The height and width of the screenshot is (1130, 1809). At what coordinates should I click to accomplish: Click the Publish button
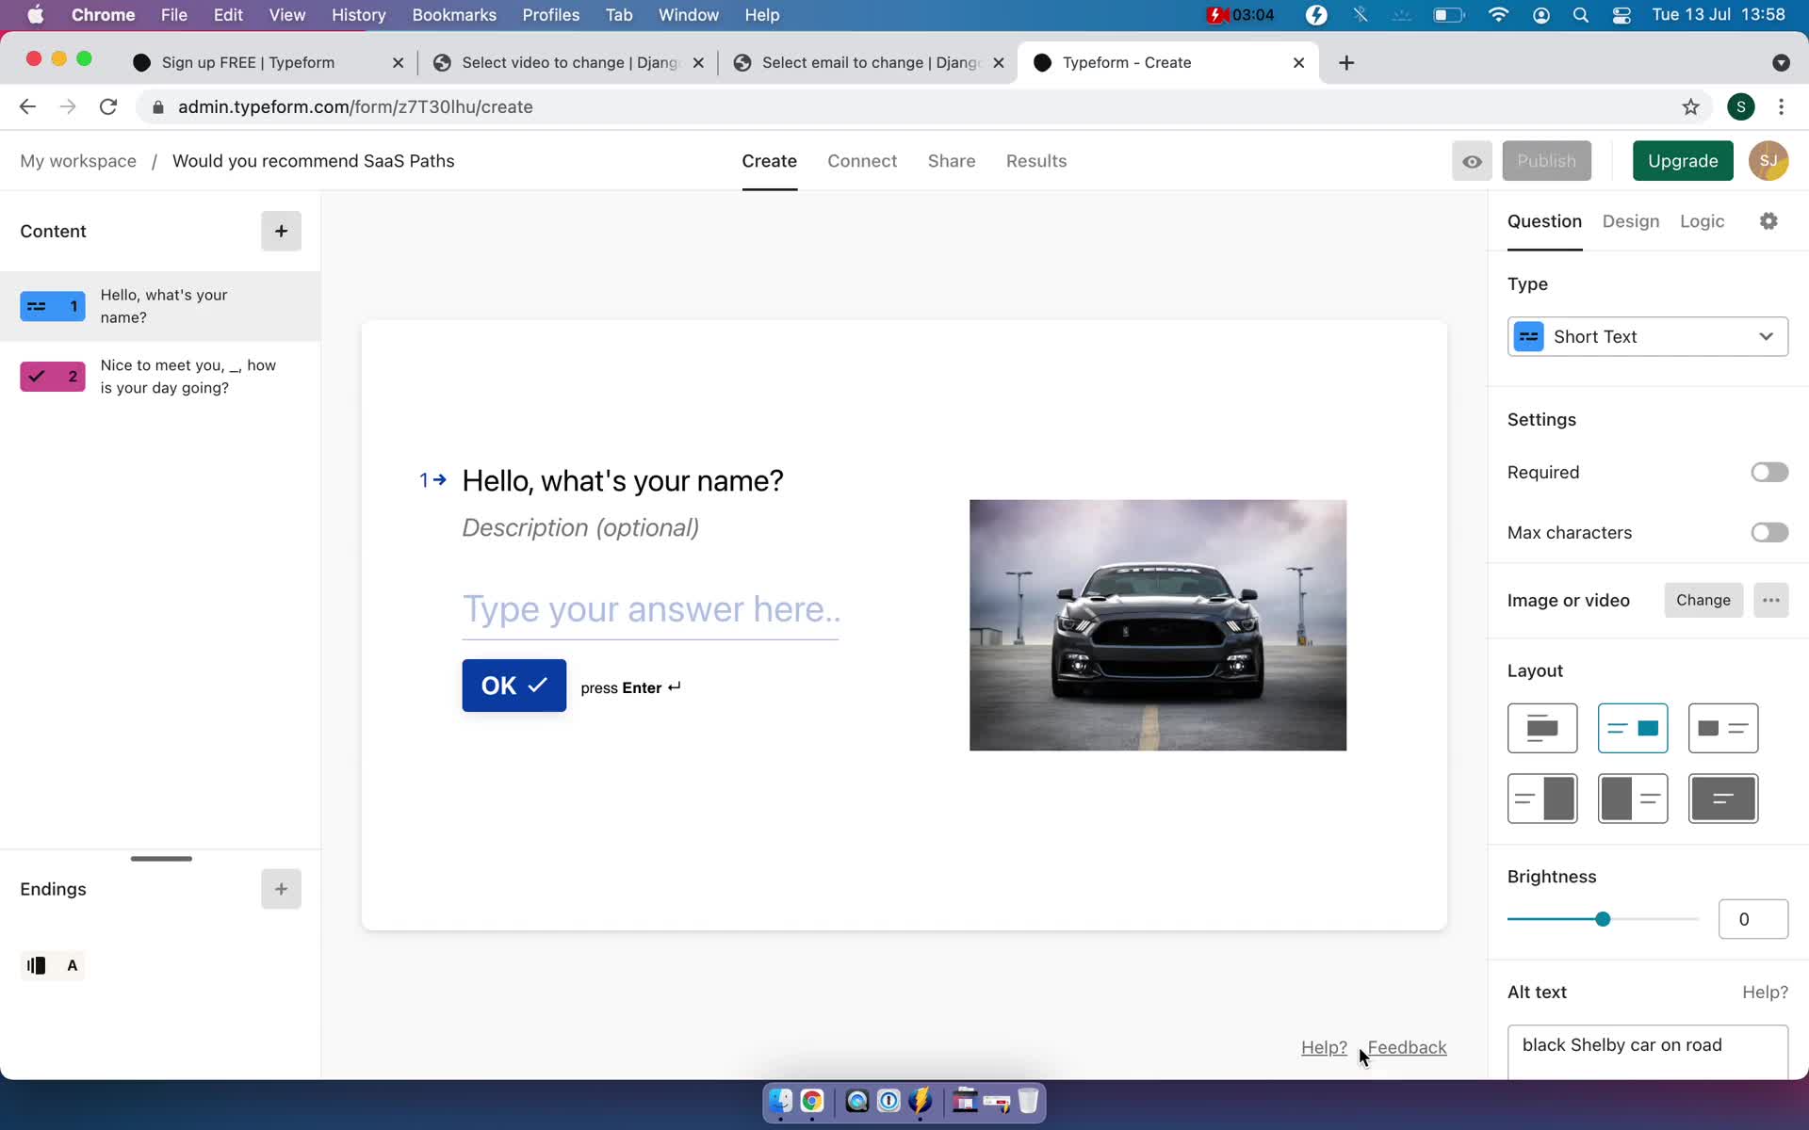pos(1547,160)
